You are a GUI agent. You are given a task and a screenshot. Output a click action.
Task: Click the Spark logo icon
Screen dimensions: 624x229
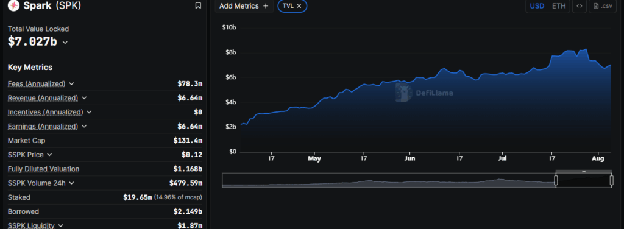point(13,5)
